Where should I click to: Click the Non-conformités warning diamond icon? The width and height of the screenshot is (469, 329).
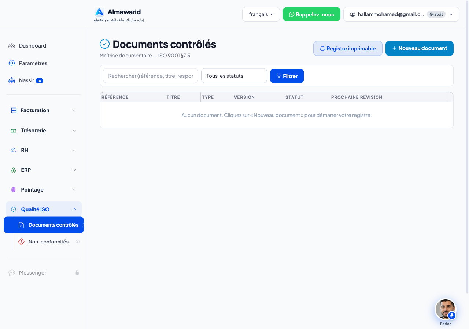21,242
